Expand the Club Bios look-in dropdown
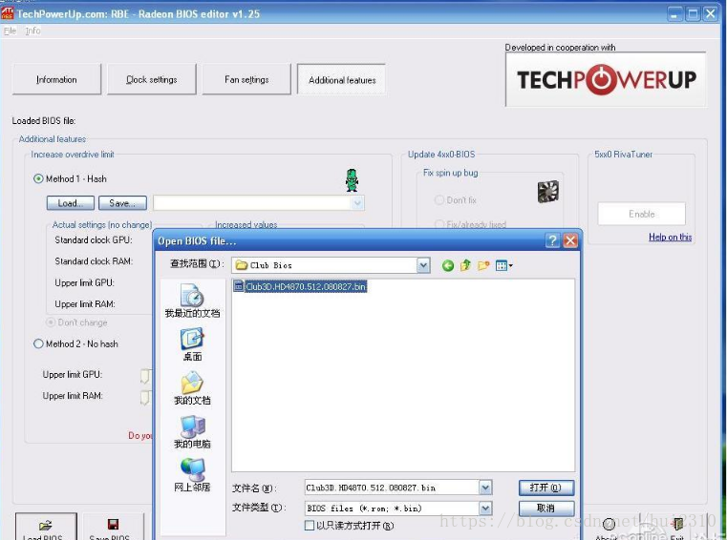 coord(423,265)
